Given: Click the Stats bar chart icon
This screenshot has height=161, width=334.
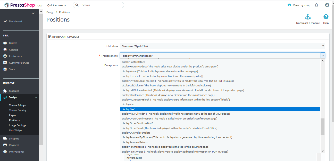Looking at the screenshot, I should coord(5,69).
